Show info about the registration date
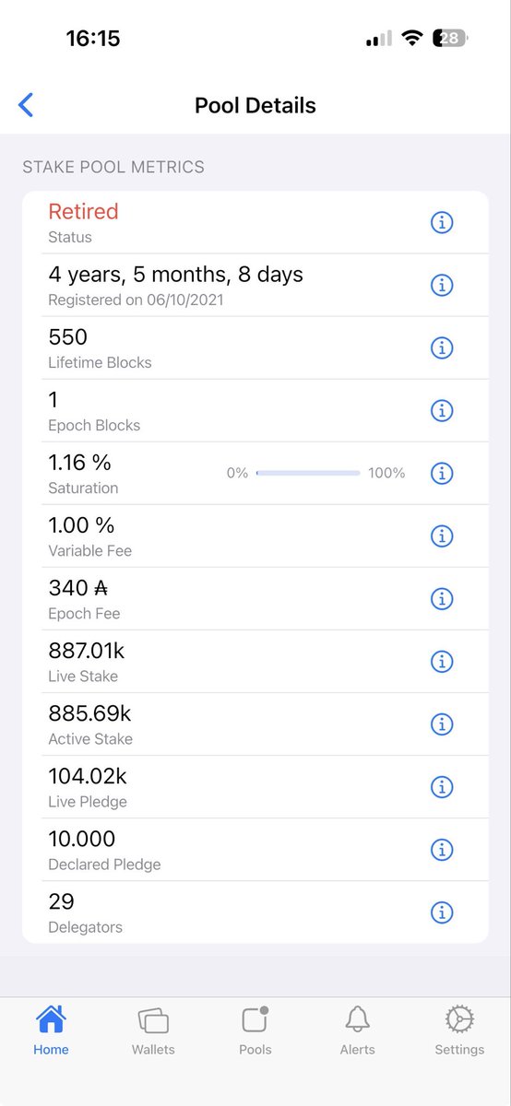Screen dimensions: 511x1106 [x=442, y=285]
